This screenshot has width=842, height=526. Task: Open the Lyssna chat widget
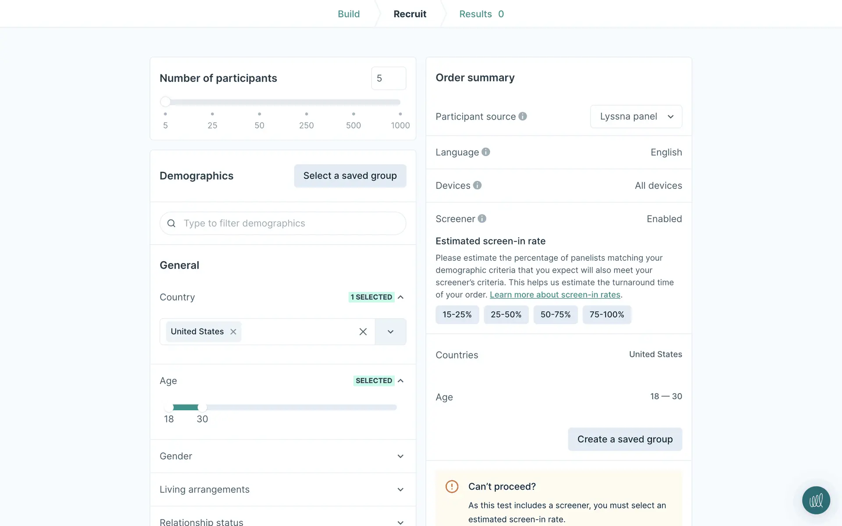pos(816,500)
